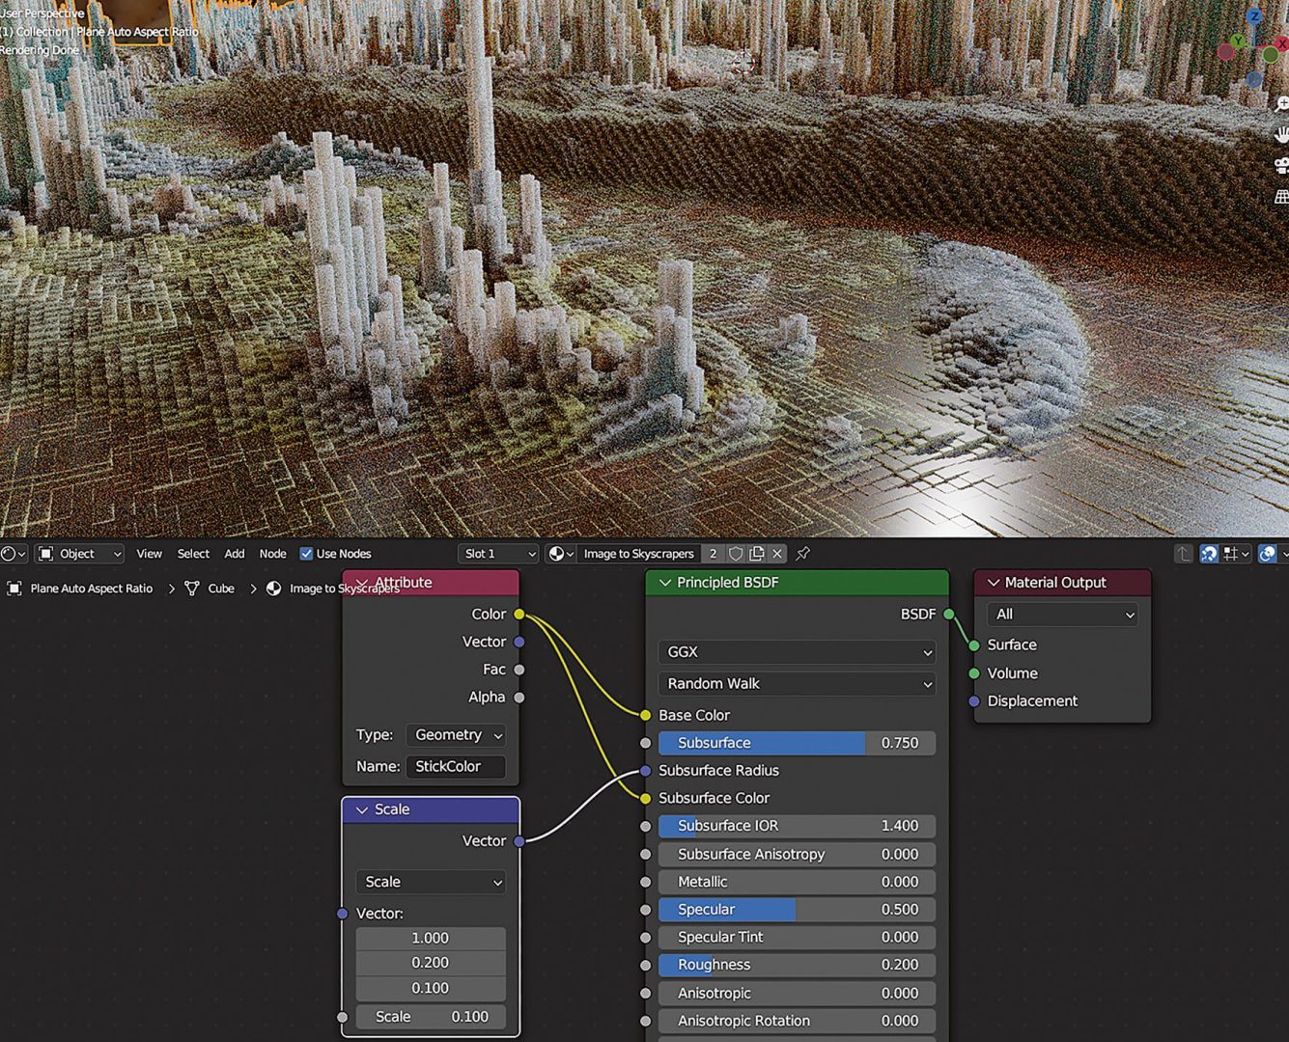Pin the current material datablock
Image resolution: width=1289 pixels, height=1042 pixels.
pos(801,553)
